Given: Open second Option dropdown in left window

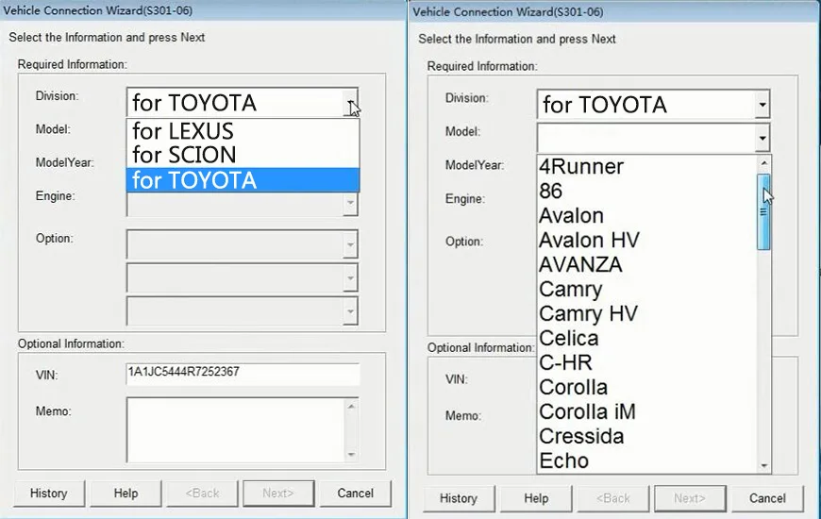Looking at the screenshot, I should coord(350,277).
